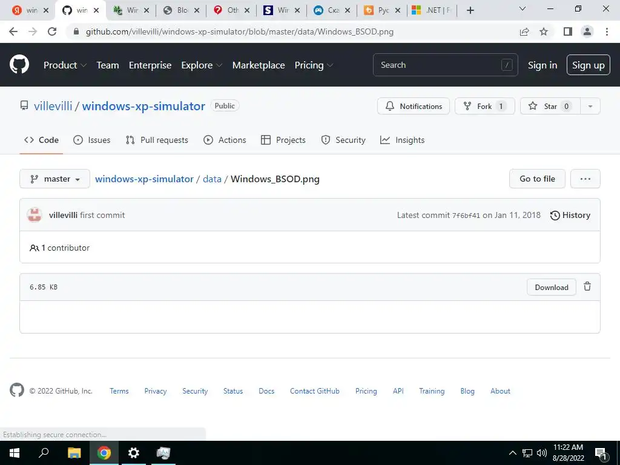Click the taskbar clock showing 11:22 AM

coord(568,453)
